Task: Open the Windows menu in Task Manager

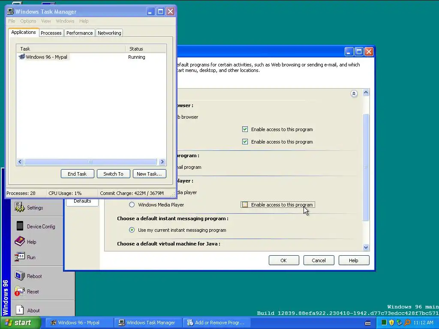Action: tap(65, 21)
